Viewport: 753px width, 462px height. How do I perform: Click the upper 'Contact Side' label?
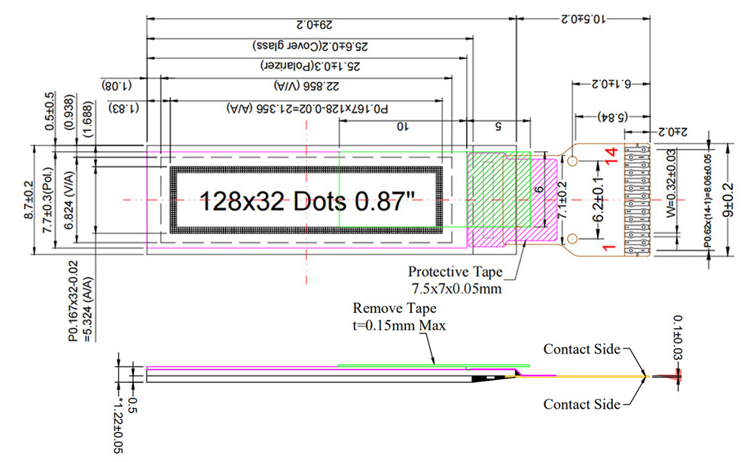tap(581, 349)
